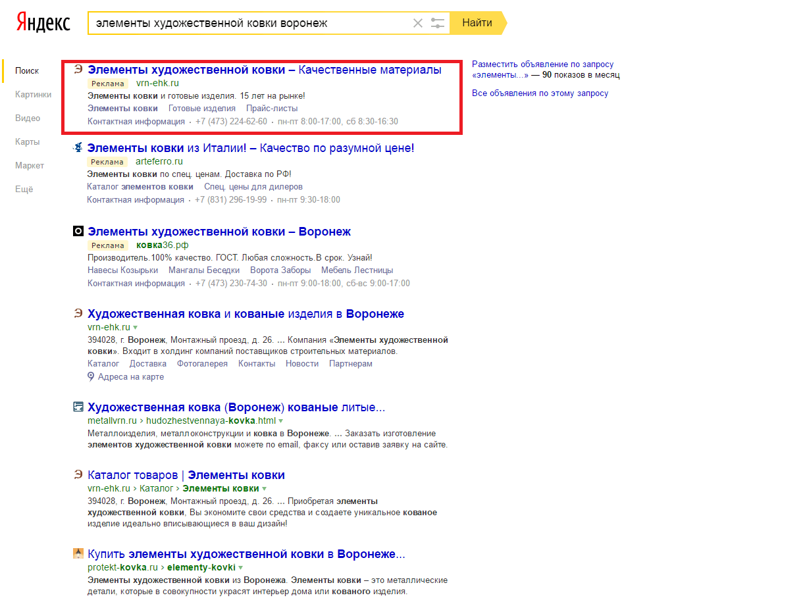Click the arteferro.ru ad favicon

[78, 148]
